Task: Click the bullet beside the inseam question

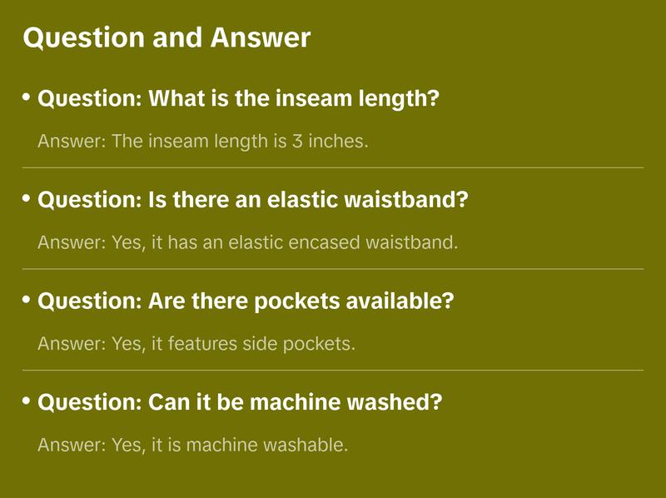Action: pos(27,98)
